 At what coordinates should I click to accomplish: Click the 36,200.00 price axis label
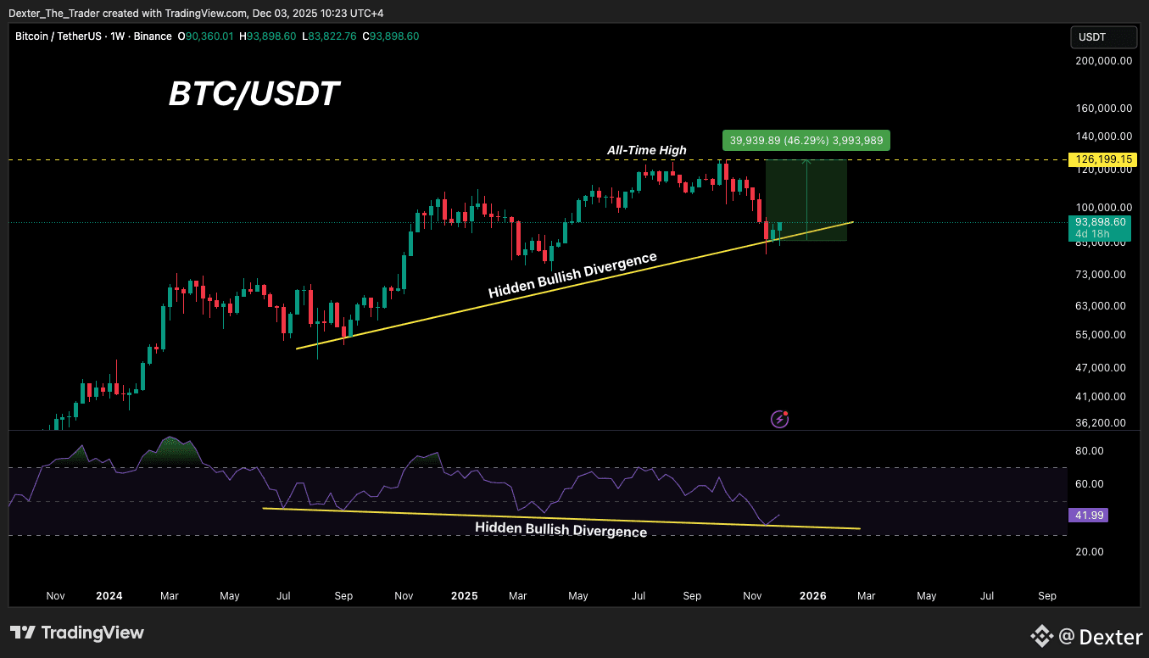point(1099,423)
